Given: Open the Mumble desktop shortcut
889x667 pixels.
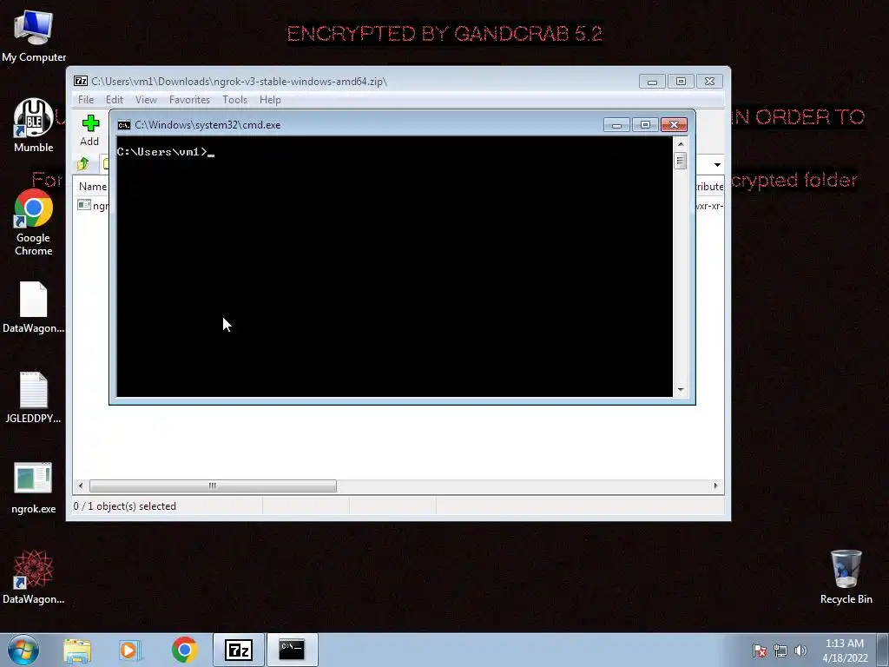Looking at the screenshot, I should coord(34,125).
